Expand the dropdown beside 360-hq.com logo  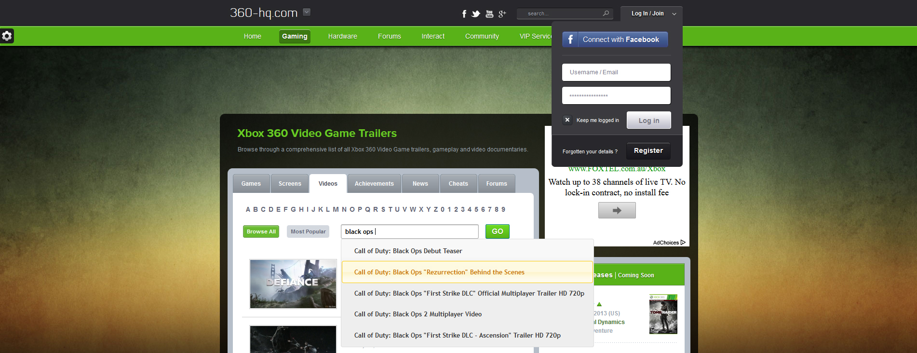coord(307,13)
